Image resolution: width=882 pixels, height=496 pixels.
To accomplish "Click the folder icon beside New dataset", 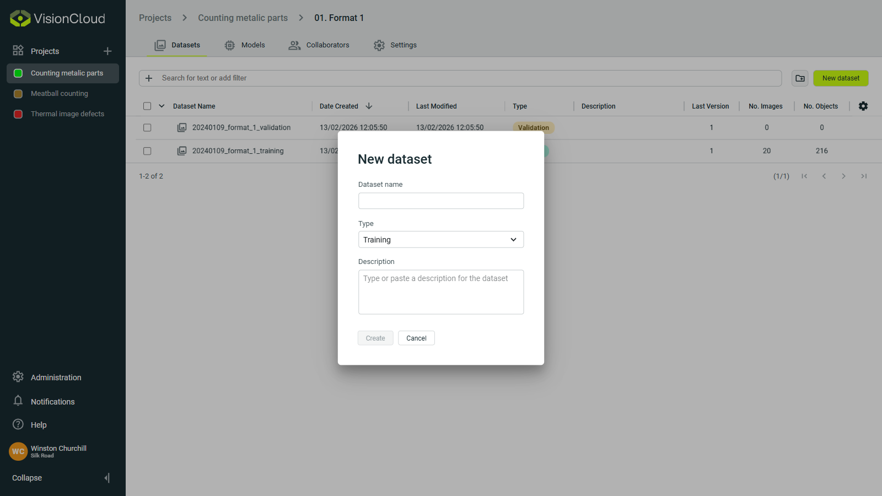I will (800, 78).
